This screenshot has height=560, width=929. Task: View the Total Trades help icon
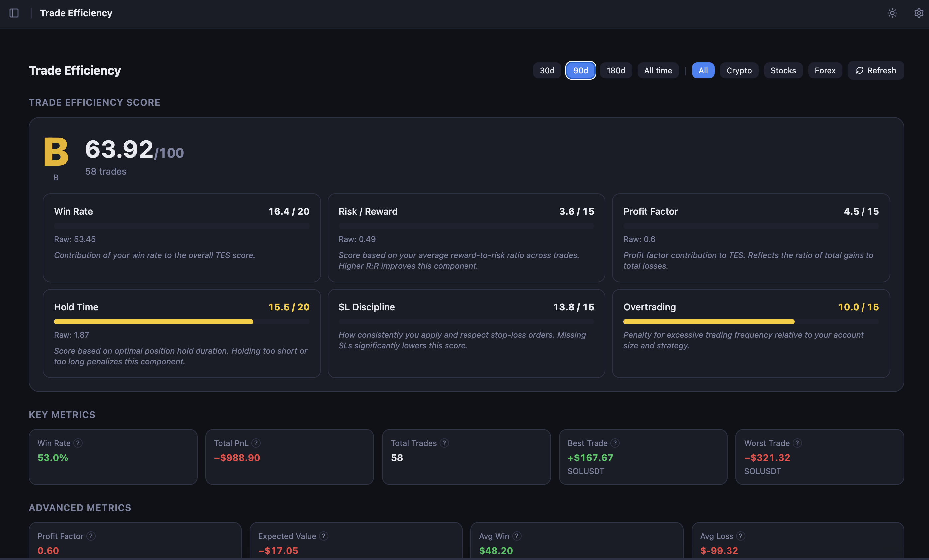[444, 443]
